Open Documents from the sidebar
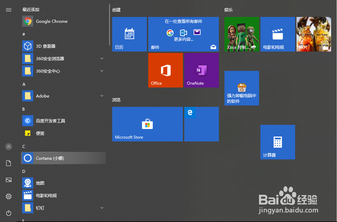 coord(9,163)
